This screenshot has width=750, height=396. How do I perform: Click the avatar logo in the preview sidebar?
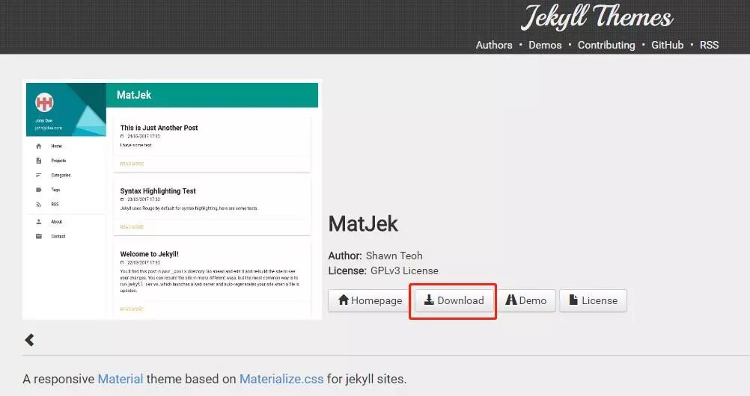tap(44, 102)
